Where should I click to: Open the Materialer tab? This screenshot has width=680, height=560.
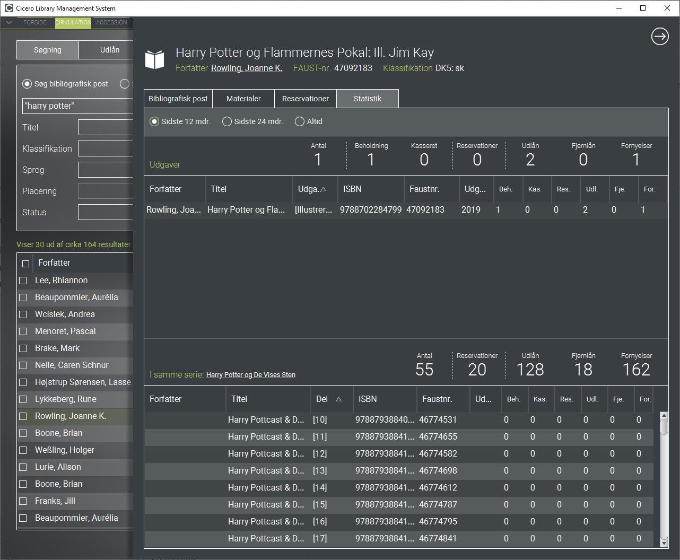243,99
